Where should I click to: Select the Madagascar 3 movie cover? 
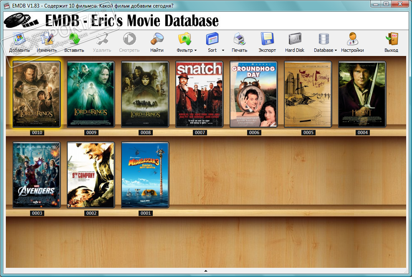tap(145, 175)
